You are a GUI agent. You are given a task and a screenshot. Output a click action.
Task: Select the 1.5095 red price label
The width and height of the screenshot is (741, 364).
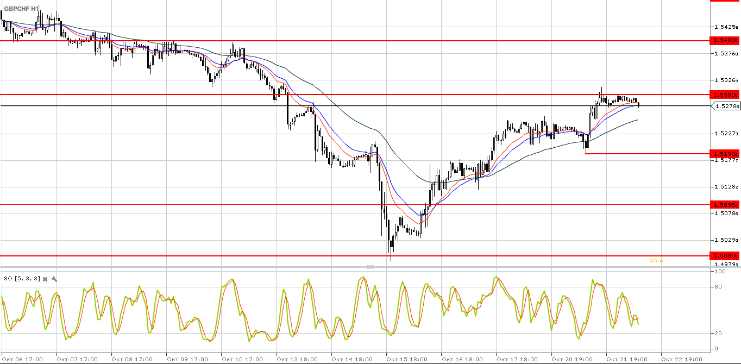pyautogui.click(x=725, y=205)
